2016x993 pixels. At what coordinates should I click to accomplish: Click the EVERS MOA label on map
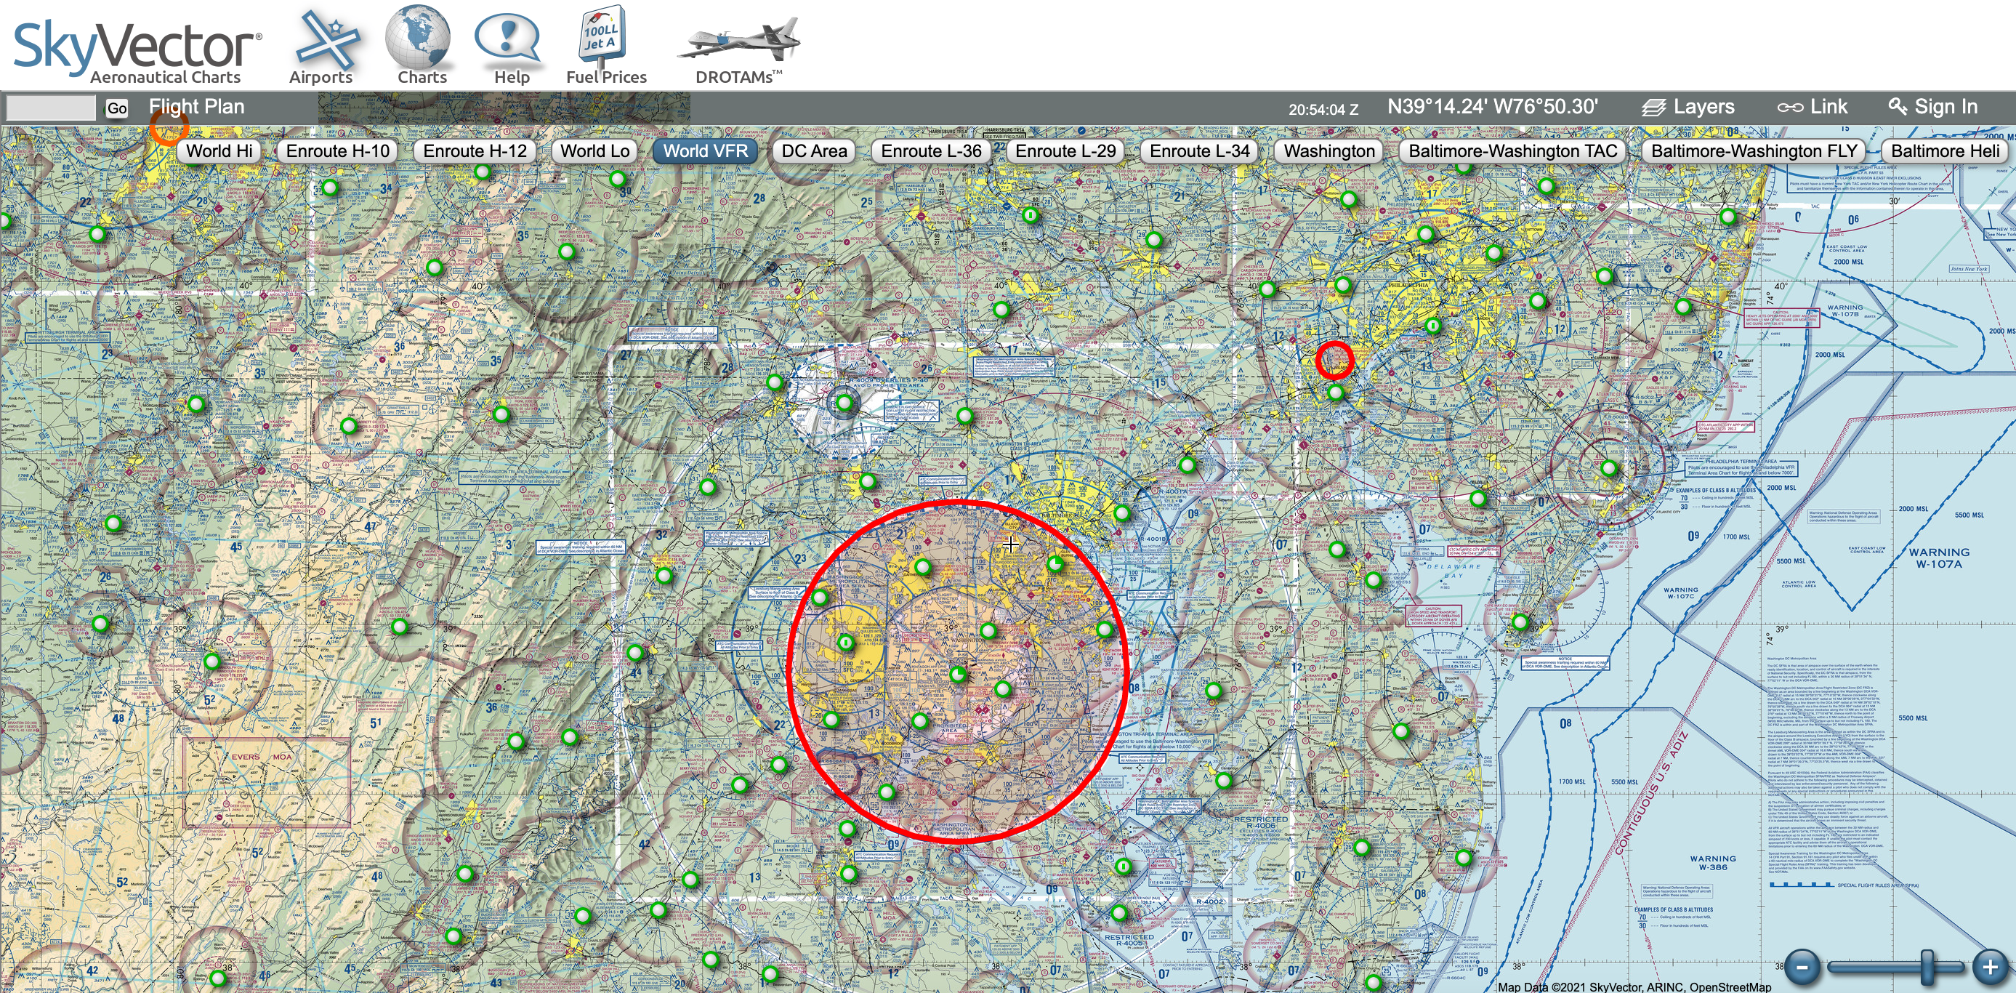(261, 757)
